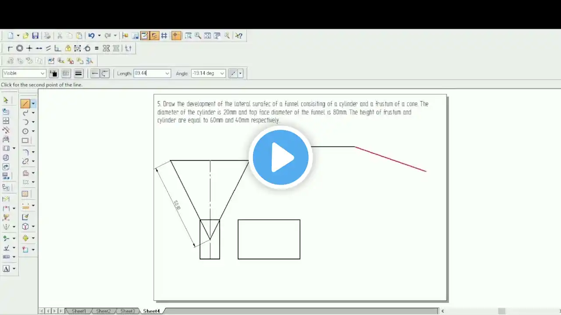Click the Undo arrow icon
The image size is (561, 315).
(x=91, y=36)
